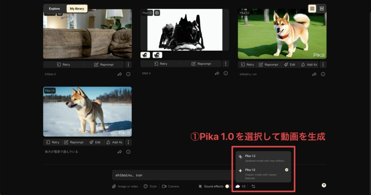Open the Style options
The image size is (371, 195).
(150, 186)
